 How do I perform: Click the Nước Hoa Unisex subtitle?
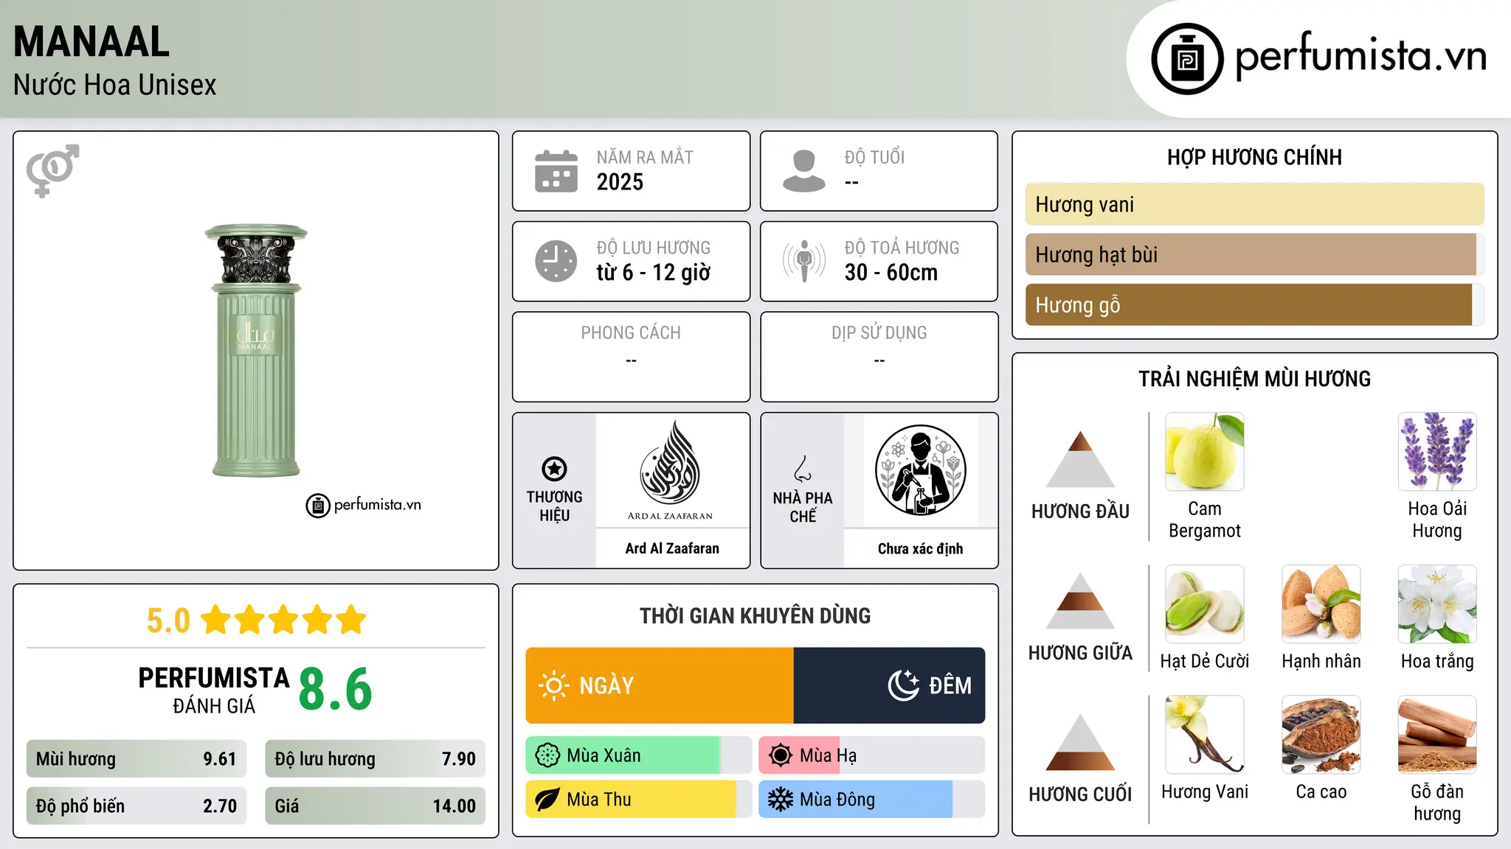[115, 85]
